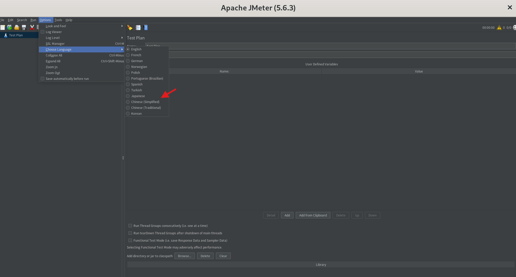The image size is (516, 277).
Task: Select the English language radio button
Action: pyautogui.click(x=128, y=49)
